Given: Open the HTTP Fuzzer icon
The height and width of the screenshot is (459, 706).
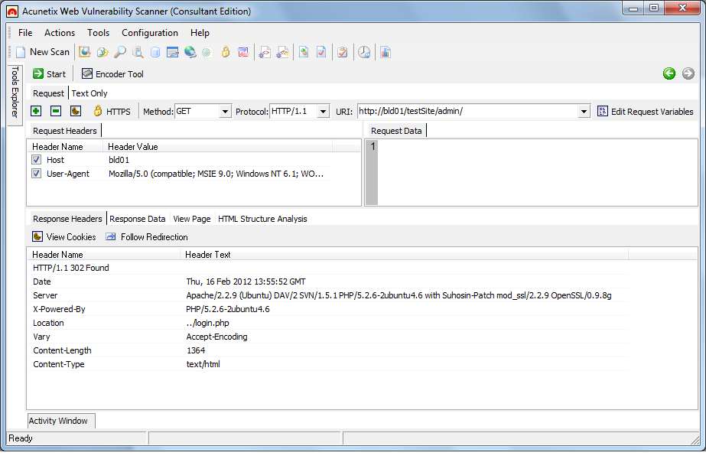Looking at the screenshot, I should pos(207,52).
